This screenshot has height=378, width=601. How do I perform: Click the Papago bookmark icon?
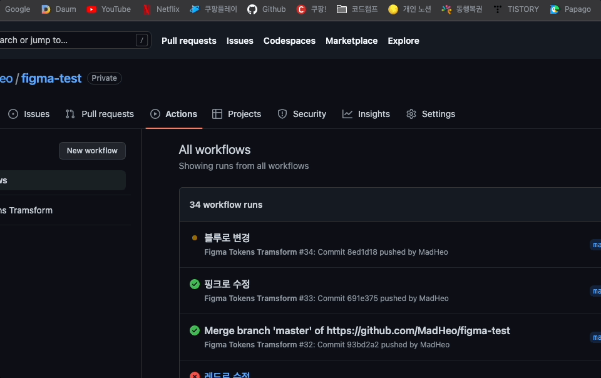[555, 9]
